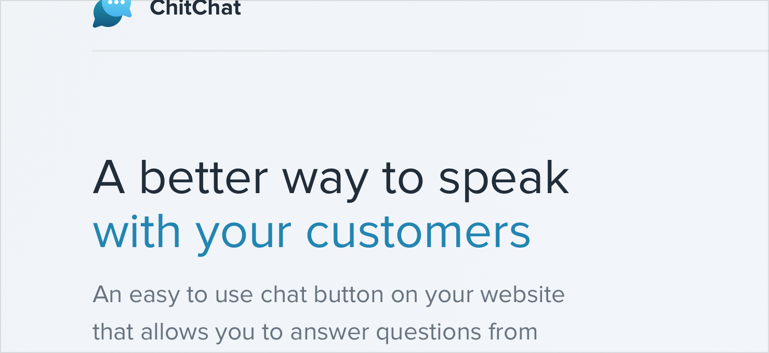Click the blue word "with" in the heading

(x=137, y=232)
